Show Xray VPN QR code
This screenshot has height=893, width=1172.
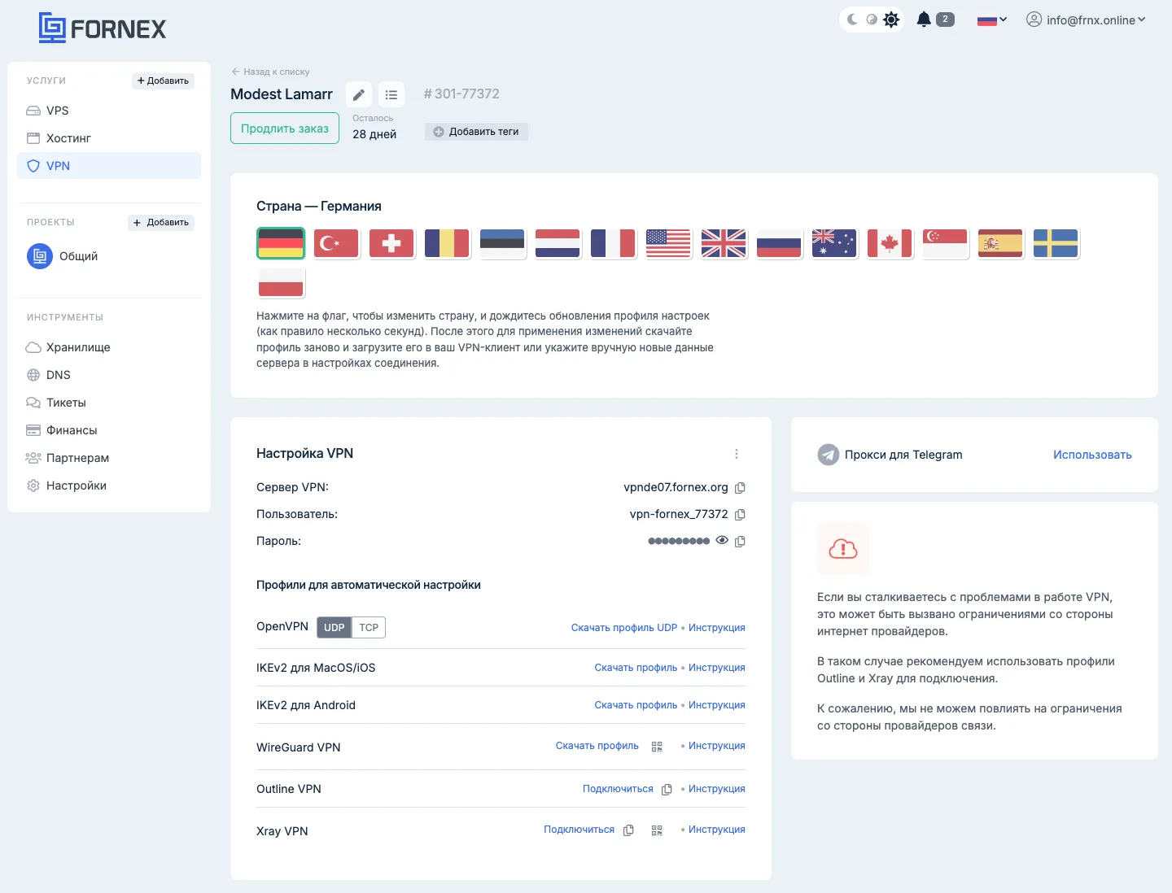[657, 830]
